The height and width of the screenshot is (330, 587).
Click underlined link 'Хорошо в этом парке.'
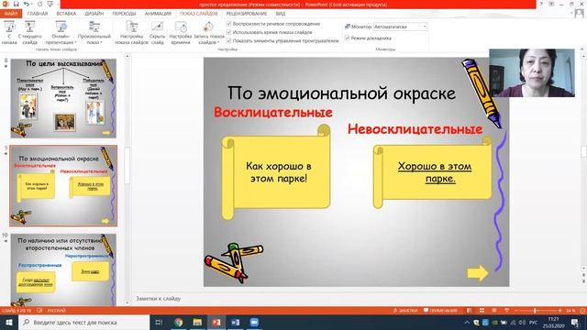pyautogui.click(x=435, y=172)
